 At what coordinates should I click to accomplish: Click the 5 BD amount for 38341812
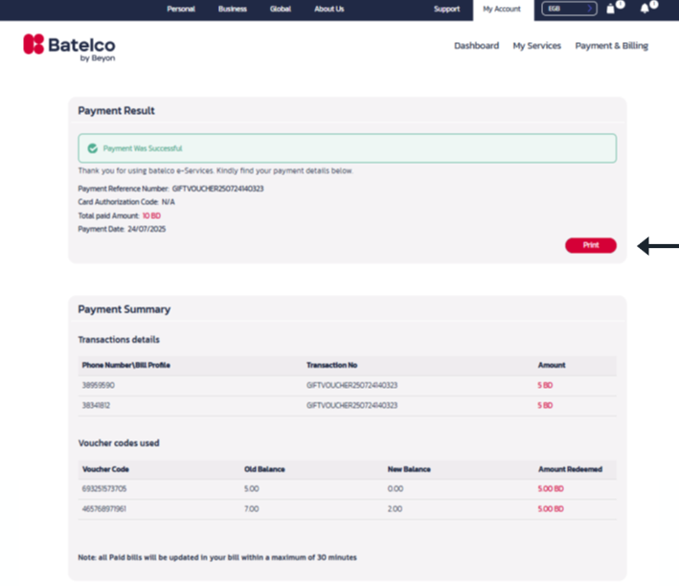(545, 405)
